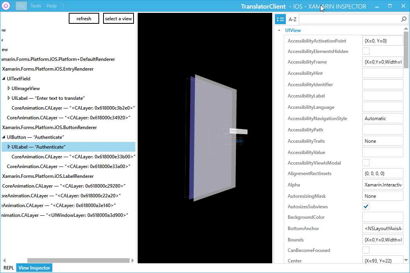
Task: Edit the AccessibilityActivationPoint value field
Action: pos(383,41)
